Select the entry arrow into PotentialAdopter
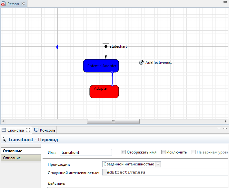229x188 pixels. (x=106, y=54)
